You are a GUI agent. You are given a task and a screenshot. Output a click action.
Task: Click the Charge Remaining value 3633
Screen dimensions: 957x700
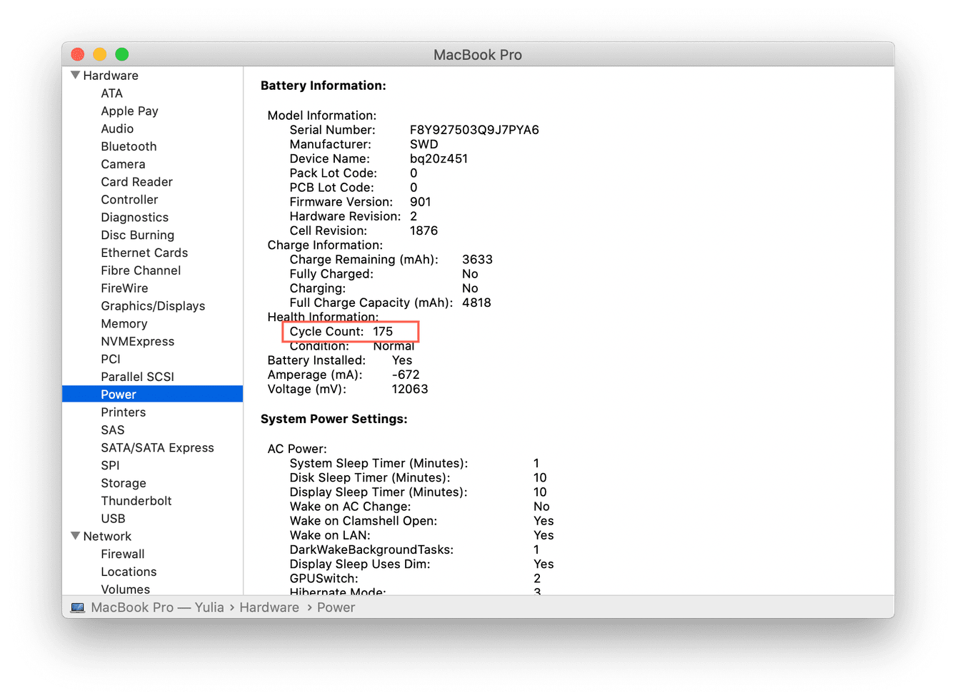[477, 260]
